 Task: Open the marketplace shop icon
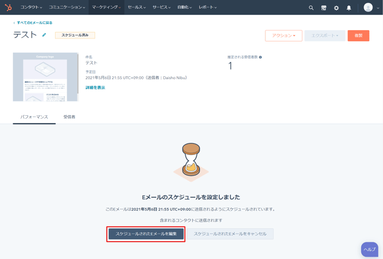(x=324, y=8)
